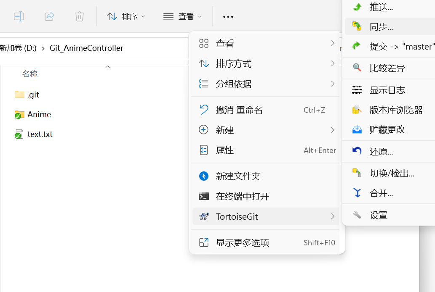Click Git_AnimeController in the address breadcrumb

coord(86,48)
